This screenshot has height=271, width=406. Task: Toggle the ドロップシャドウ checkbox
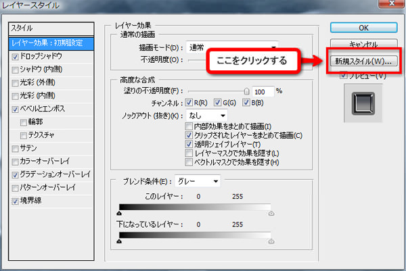coord(16,57)
